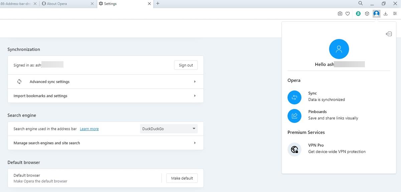Open the DuckDuckGo search engine dropdown
401x192 pixels.
[169, 129]
